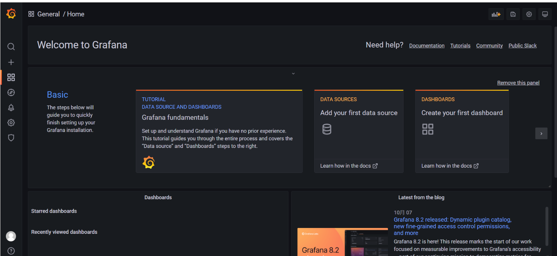Click the Welcome to Grafana heading
The image size is (557, 256).
[x=82, y=45]
